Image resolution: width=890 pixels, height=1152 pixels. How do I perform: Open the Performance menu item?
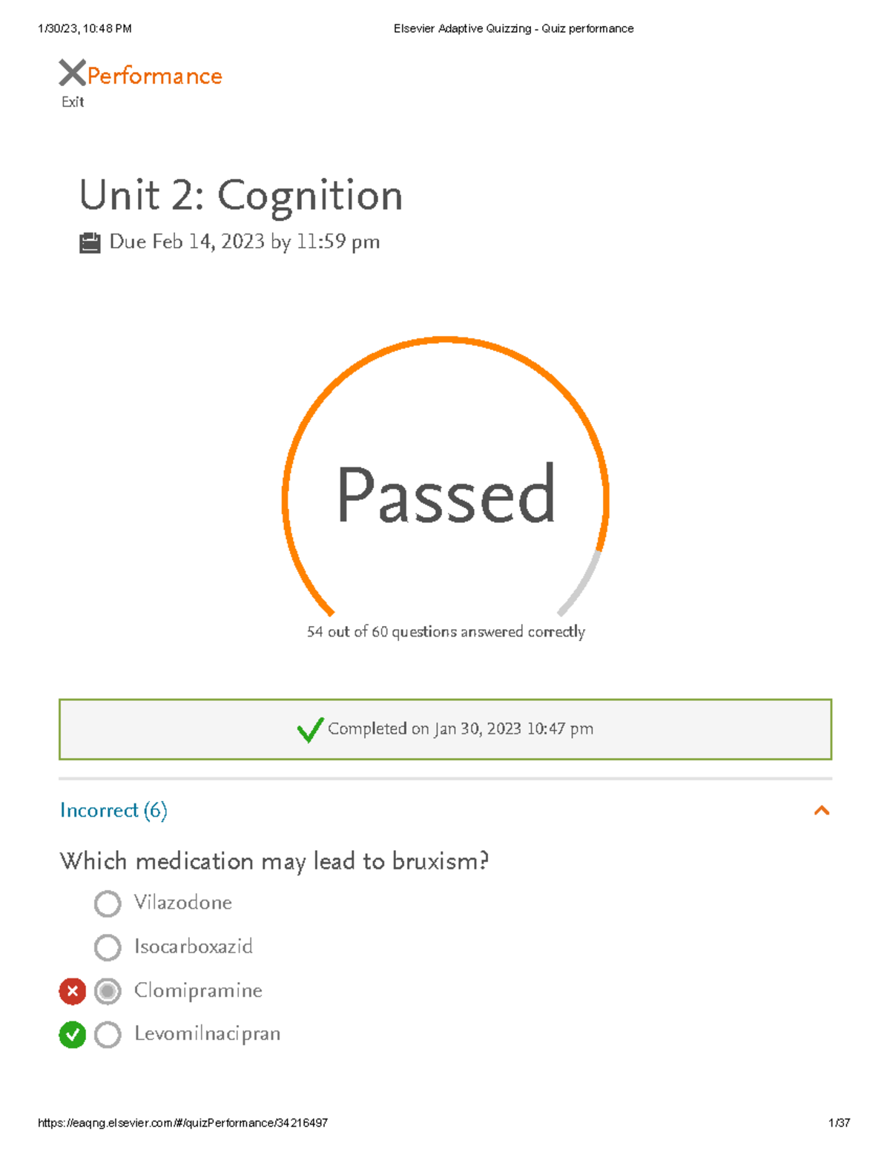(154, 75)
